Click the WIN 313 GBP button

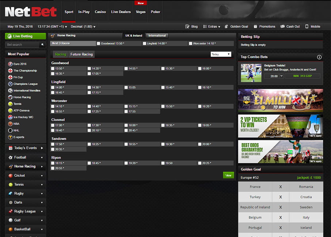(303, 76)
